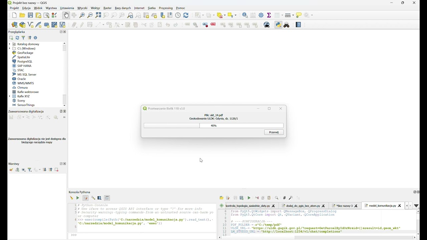Image resolution: width=427 pixels, height=240 pixels.
Task: Select the Pan Map hand tool
Action: coord(66,15)
